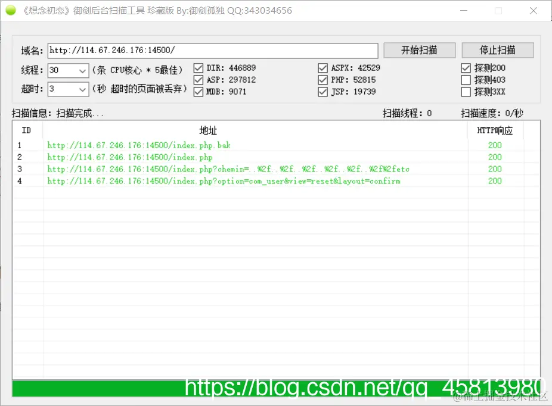This screenshot has width=552, height=406.
Task: Click the 停止扫描 stop scan button
Action: tap(498, 50)
